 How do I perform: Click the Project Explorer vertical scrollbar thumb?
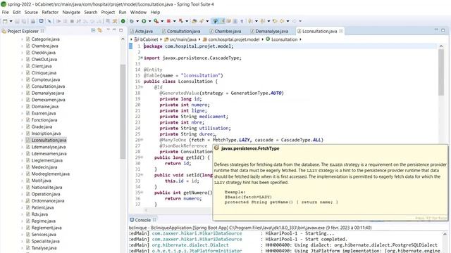pyautogui.click(x=123, y=112)
